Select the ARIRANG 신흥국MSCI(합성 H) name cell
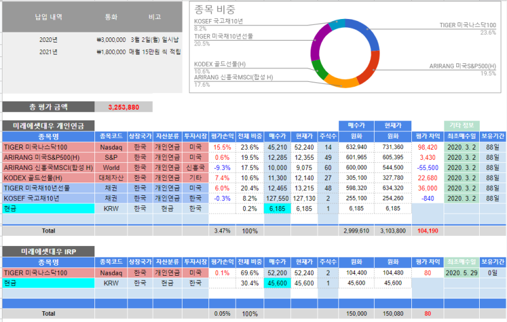The width and height of the screenshot is (507, 322). (49, 168)
